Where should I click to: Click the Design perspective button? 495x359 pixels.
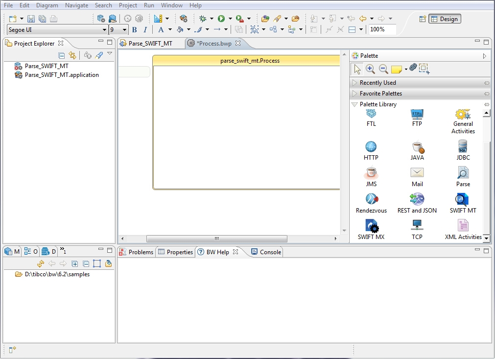point(445,19)
